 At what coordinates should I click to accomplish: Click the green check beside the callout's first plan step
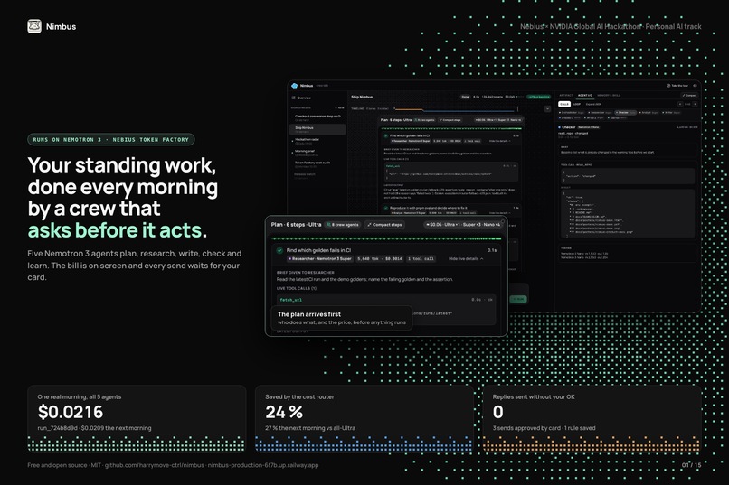279,250
